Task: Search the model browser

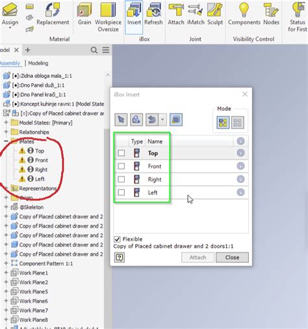Action: coord(94,50)
